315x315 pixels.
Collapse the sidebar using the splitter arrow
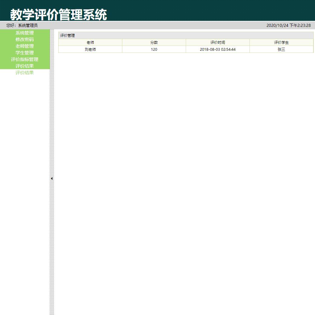tap(51, 178)
